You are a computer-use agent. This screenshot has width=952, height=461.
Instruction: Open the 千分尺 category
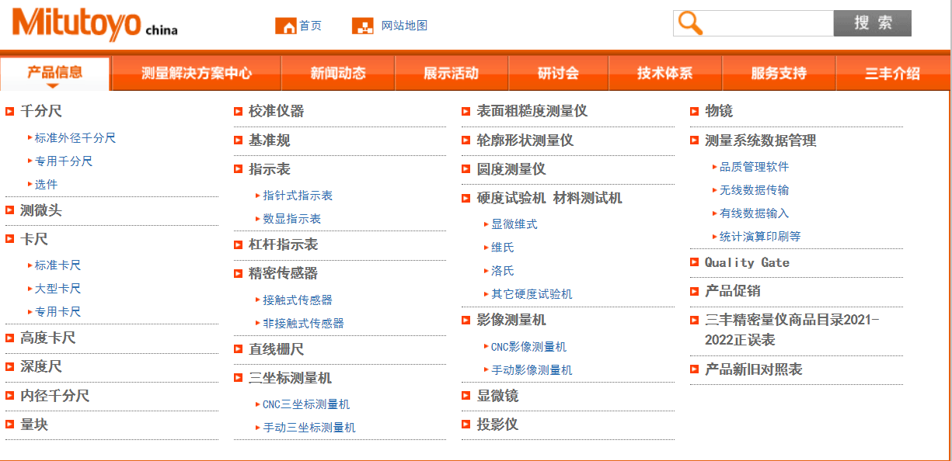tap(40, 112)
